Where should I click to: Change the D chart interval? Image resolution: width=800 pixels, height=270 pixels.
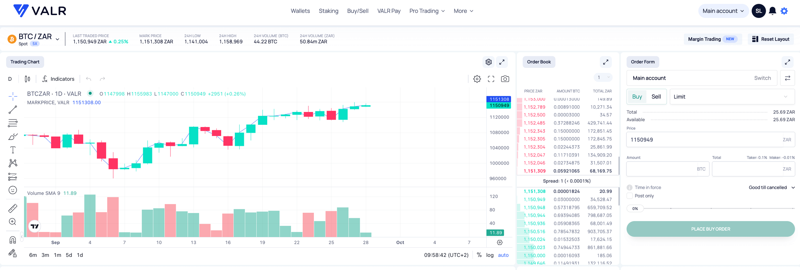coord(10,79)
